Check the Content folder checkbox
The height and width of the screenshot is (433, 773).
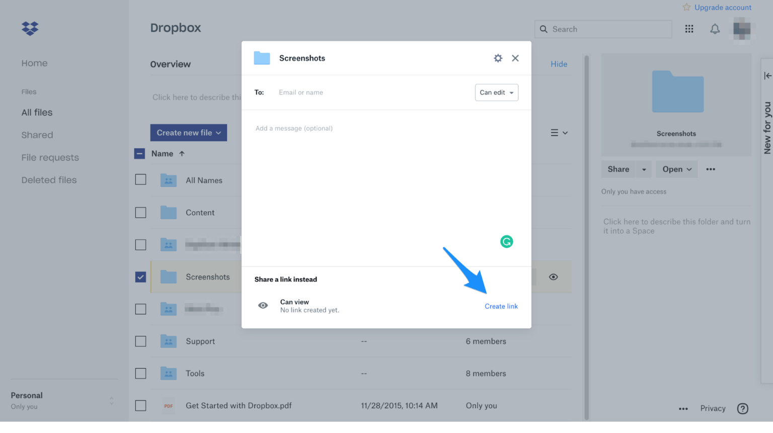[141, 212]
